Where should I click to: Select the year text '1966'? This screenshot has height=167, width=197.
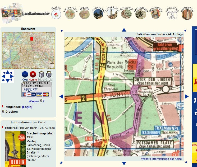pos(30,137)
